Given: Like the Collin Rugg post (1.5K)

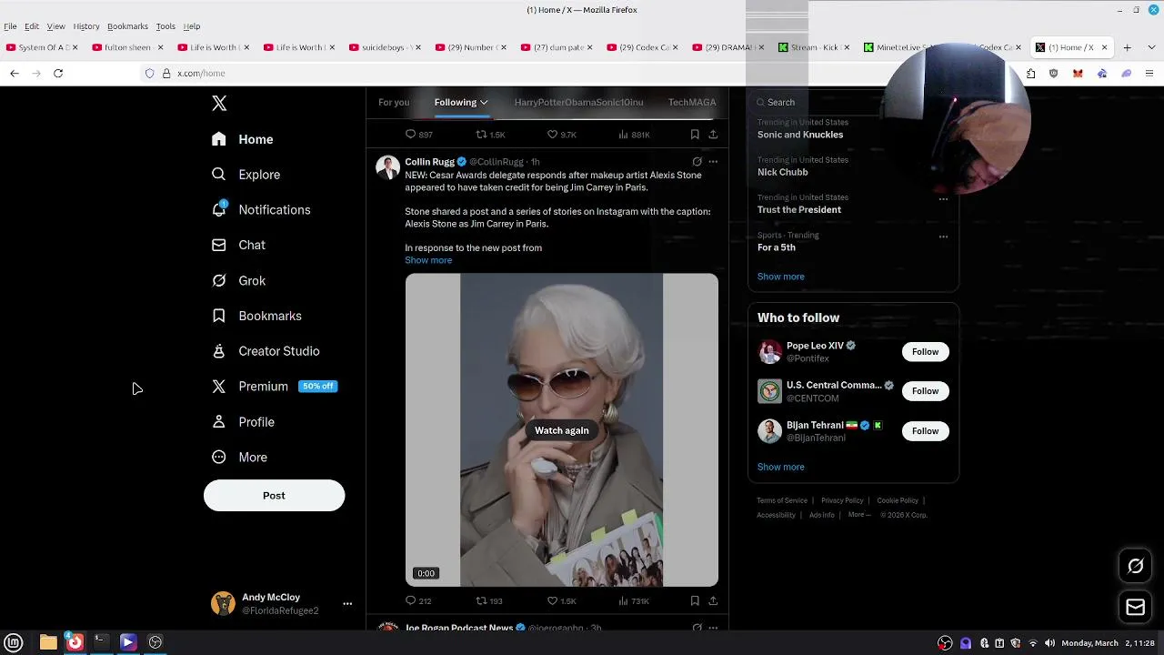Looking at the screenshot, I should coord(561,601).
